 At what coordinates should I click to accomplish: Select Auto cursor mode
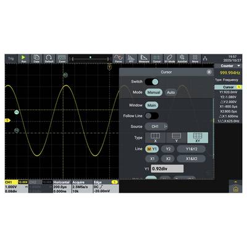pyautogui.click(x=171, y=93)
